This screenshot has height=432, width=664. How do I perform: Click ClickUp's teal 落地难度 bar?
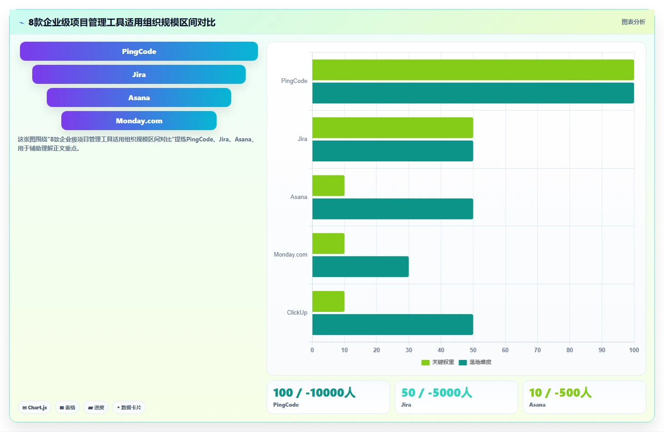pyautogui.click(x=392, y=325)
